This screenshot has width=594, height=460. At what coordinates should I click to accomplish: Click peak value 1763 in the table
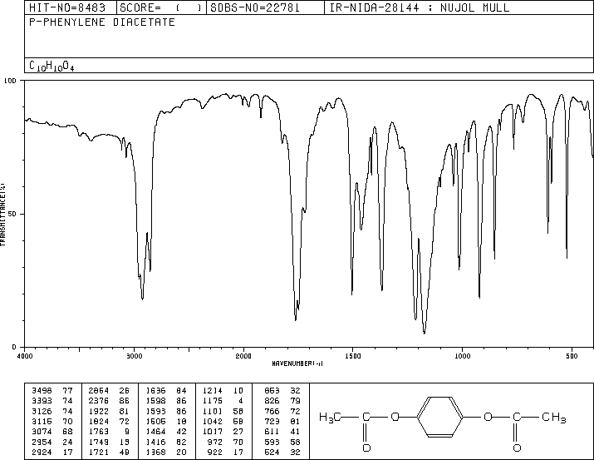99,432
